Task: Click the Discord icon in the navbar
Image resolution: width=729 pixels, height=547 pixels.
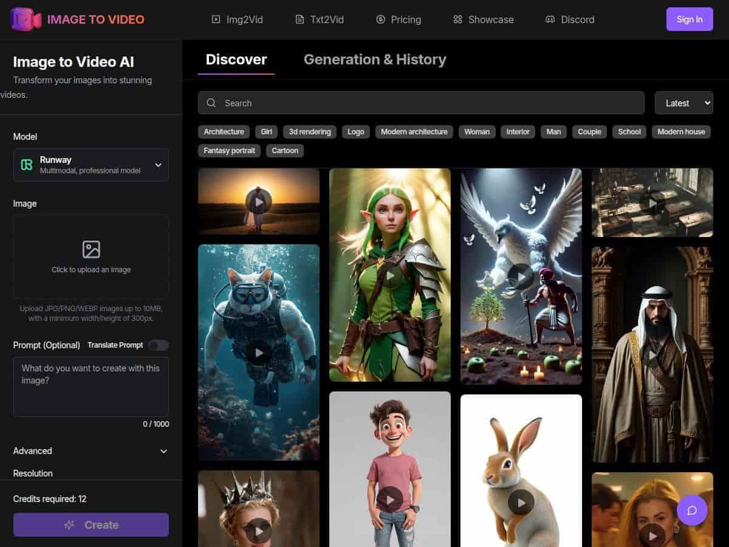Action: coord(549,19)
